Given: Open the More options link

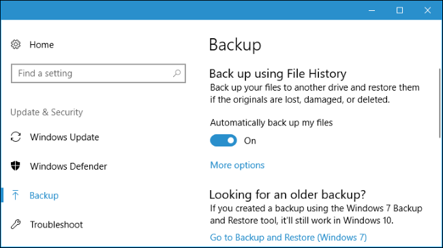Looking at the screenshot, I should click(237, 165).
